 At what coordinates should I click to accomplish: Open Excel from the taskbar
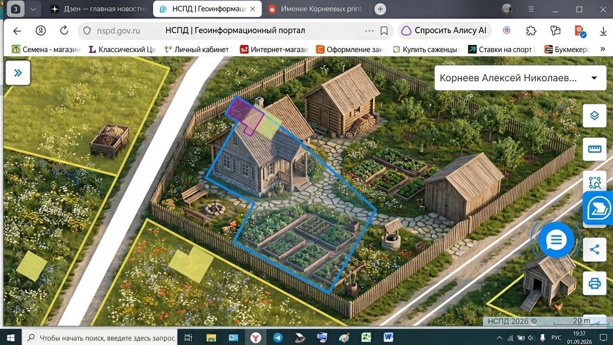[366, 337]
